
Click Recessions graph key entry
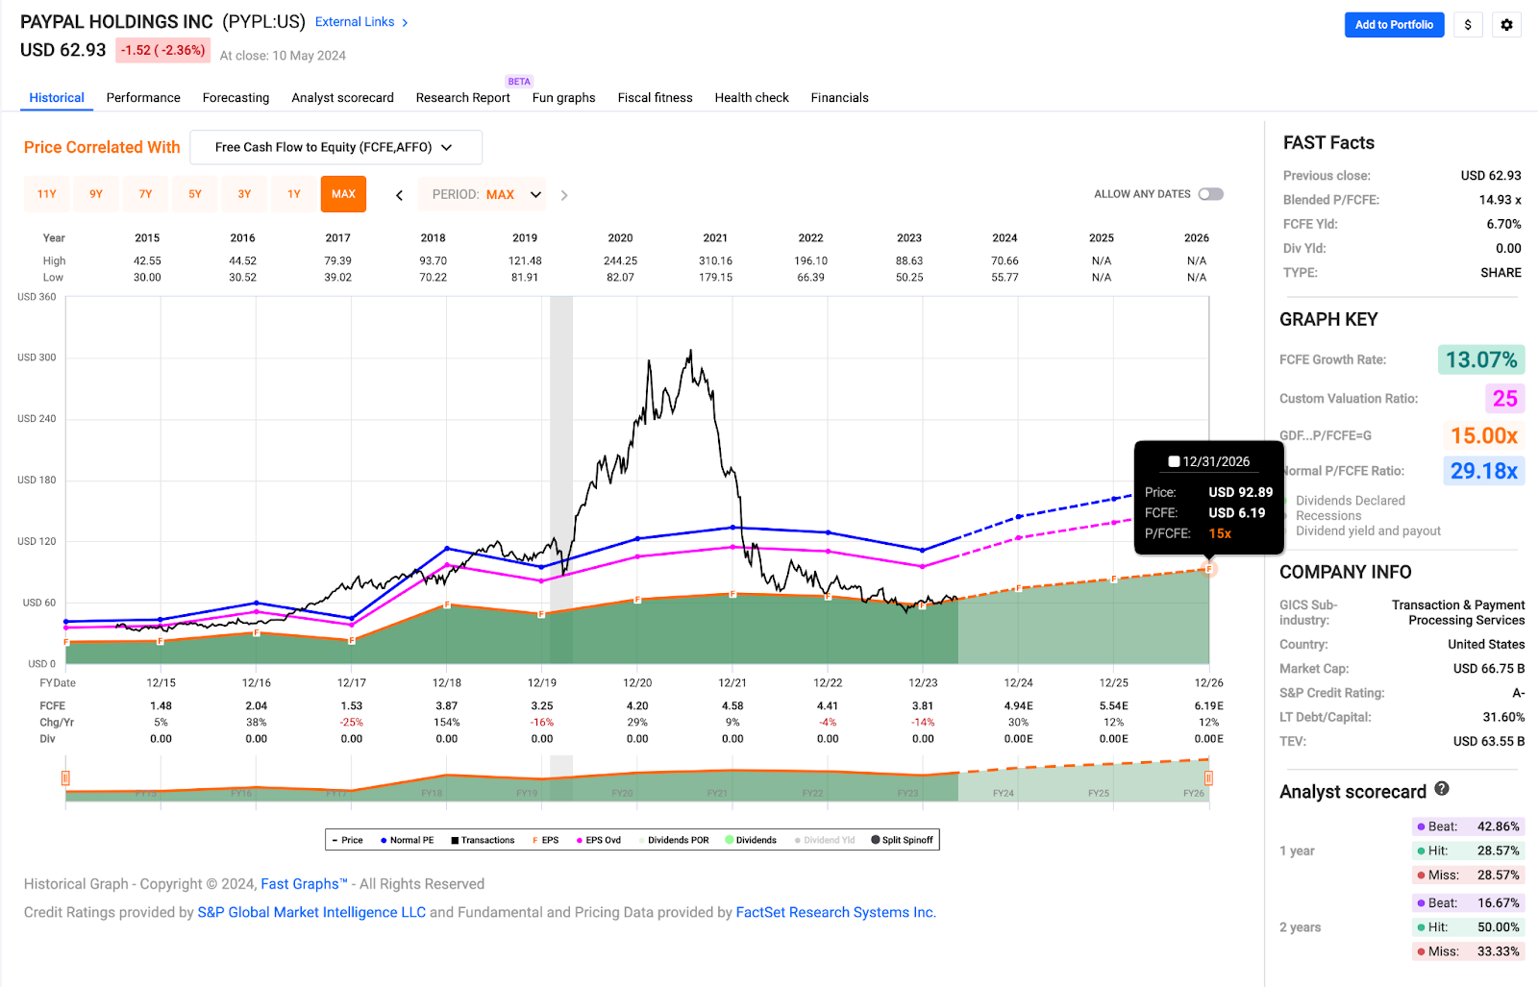point(1328,516)
